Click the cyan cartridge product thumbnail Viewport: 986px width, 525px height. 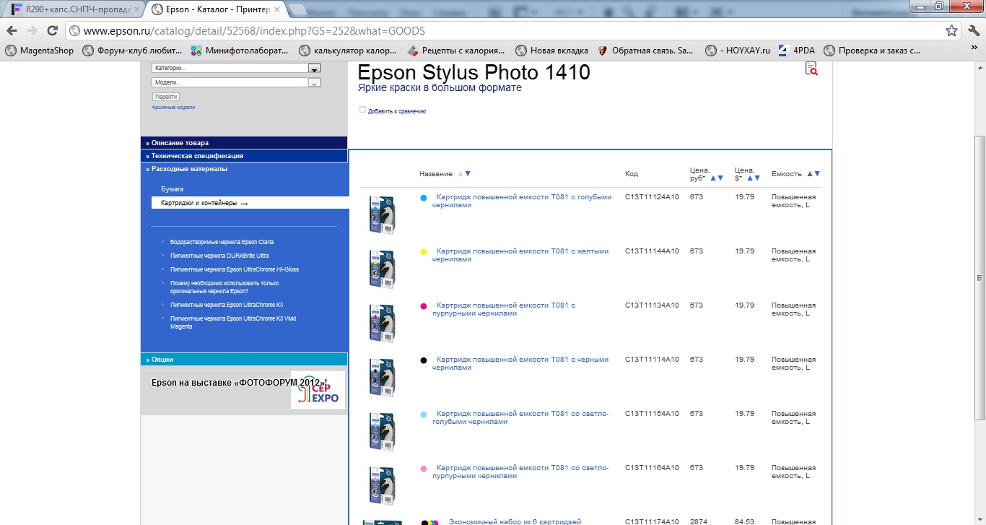click(382, 214)
